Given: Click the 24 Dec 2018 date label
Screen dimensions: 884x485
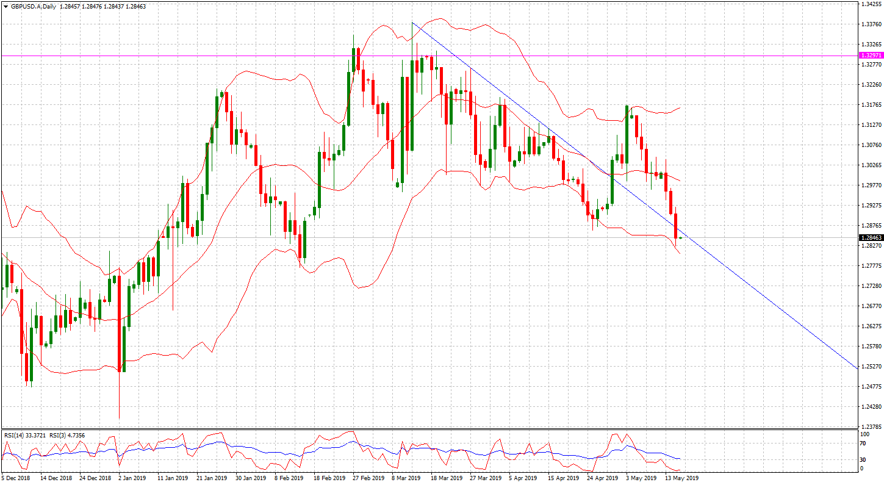Looking at the screenshot, I should [x=94, y=478].
